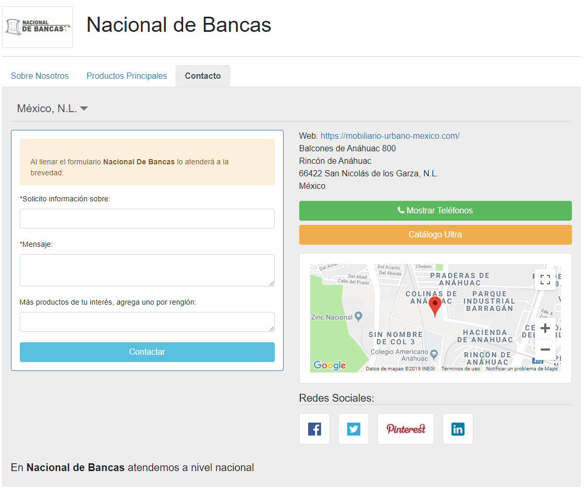Open the LinkedIn social icon
Screen dimensions: 587x493
(458, 429)
